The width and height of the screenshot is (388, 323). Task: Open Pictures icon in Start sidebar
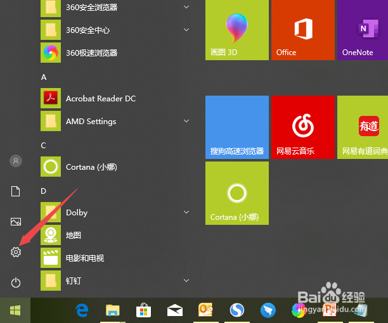(16, 222)
